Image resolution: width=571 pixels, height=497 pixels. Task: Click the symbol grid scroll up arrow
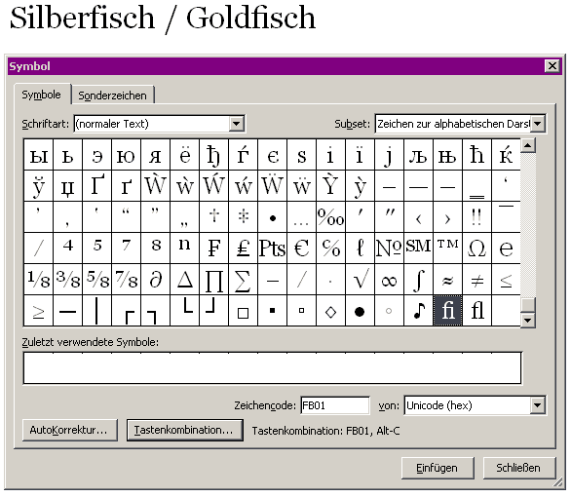(x=528, y=146)
